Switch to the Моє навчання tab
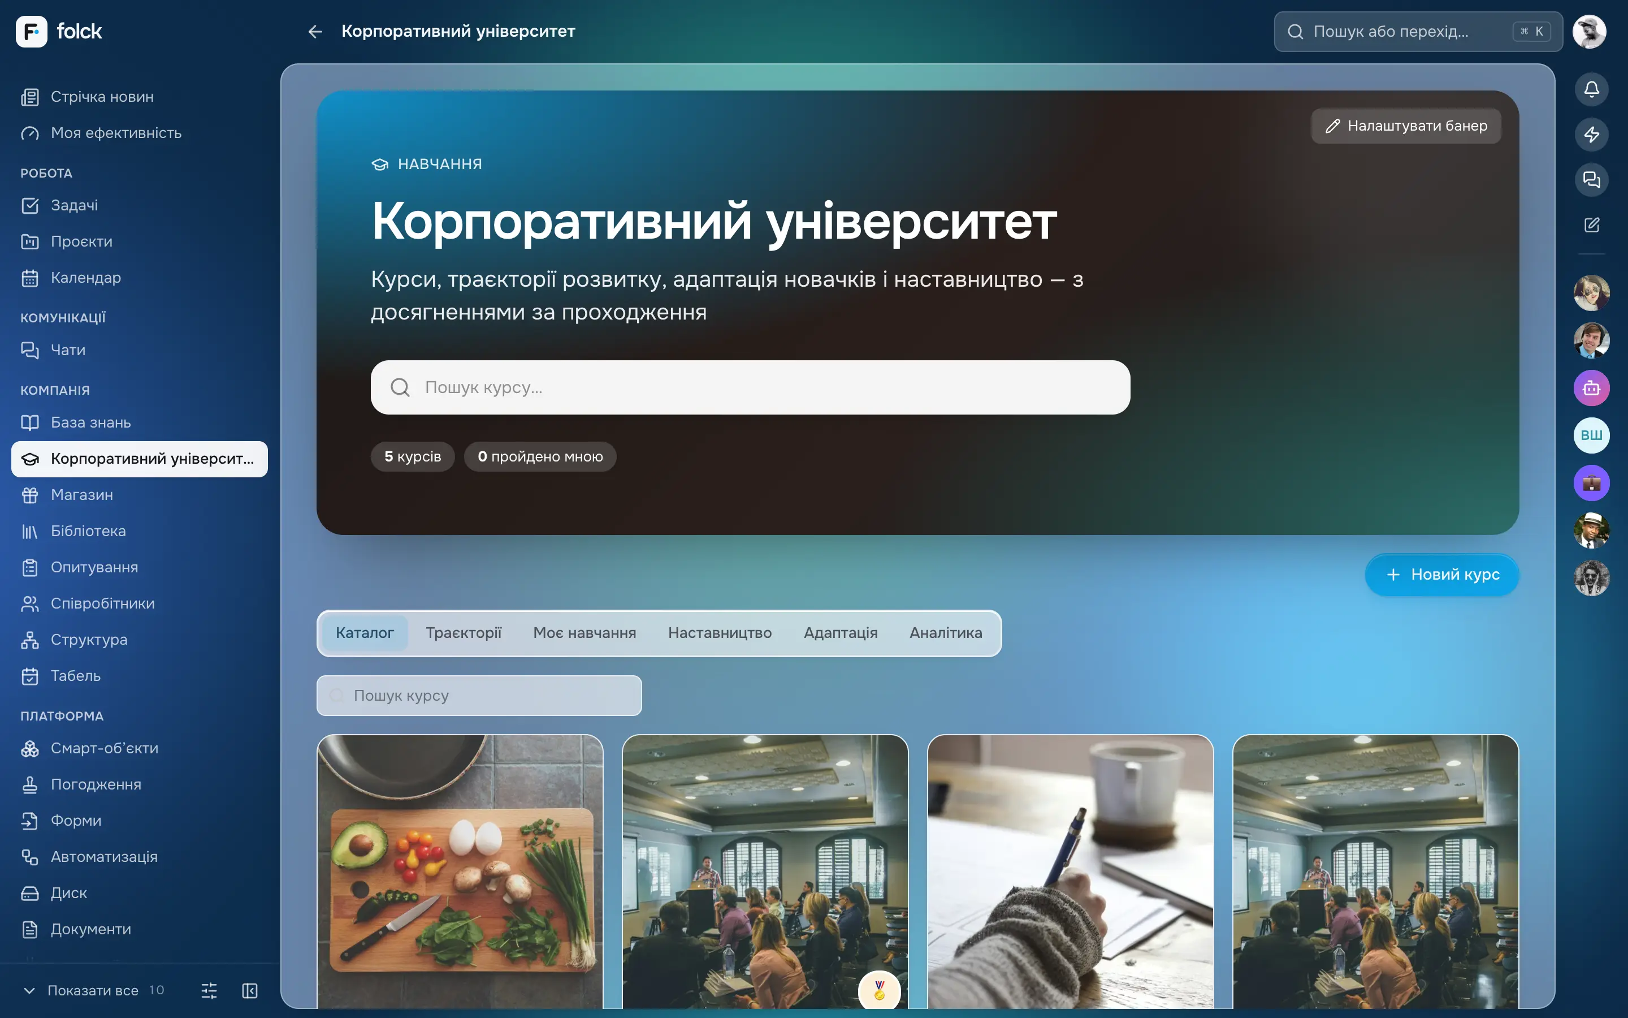 click(x=584, y=633)
